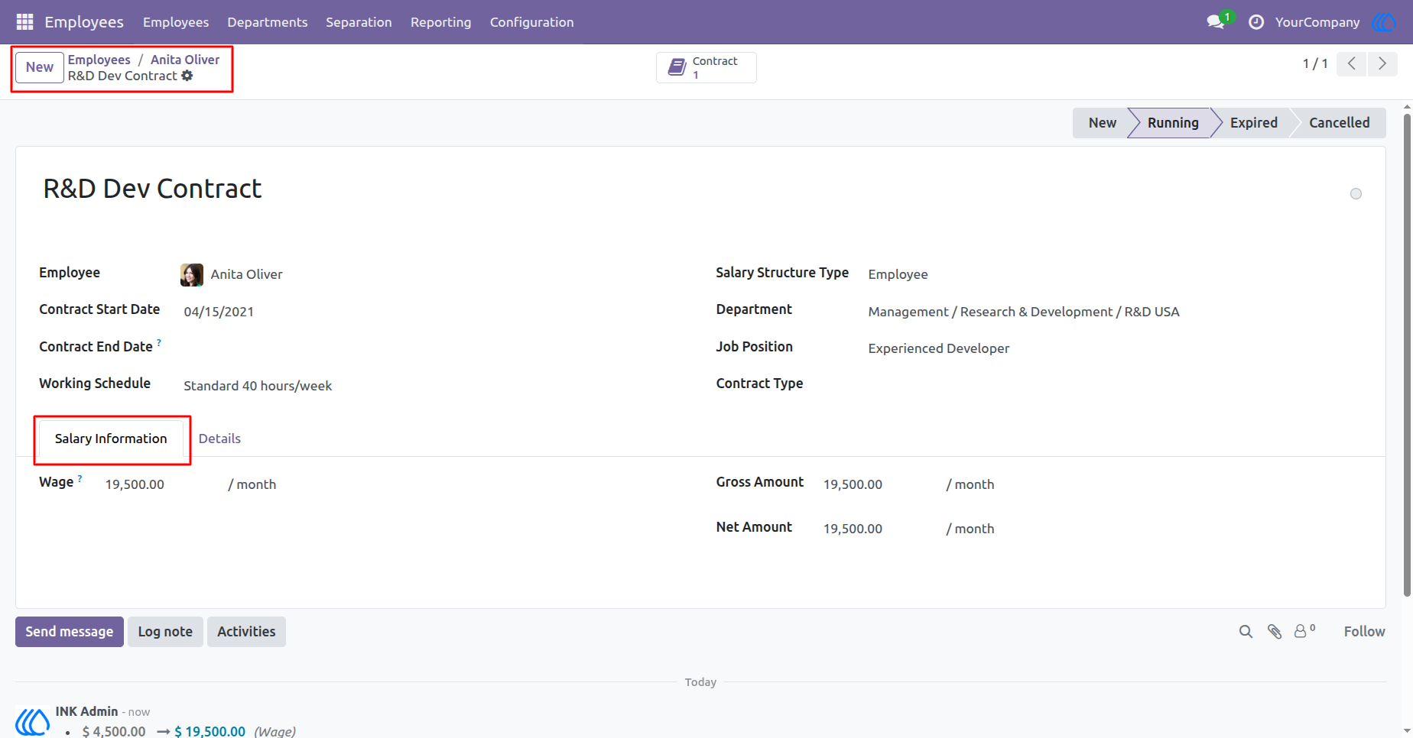Click the Log note button

pyautogui.click(x=165, y=632)
